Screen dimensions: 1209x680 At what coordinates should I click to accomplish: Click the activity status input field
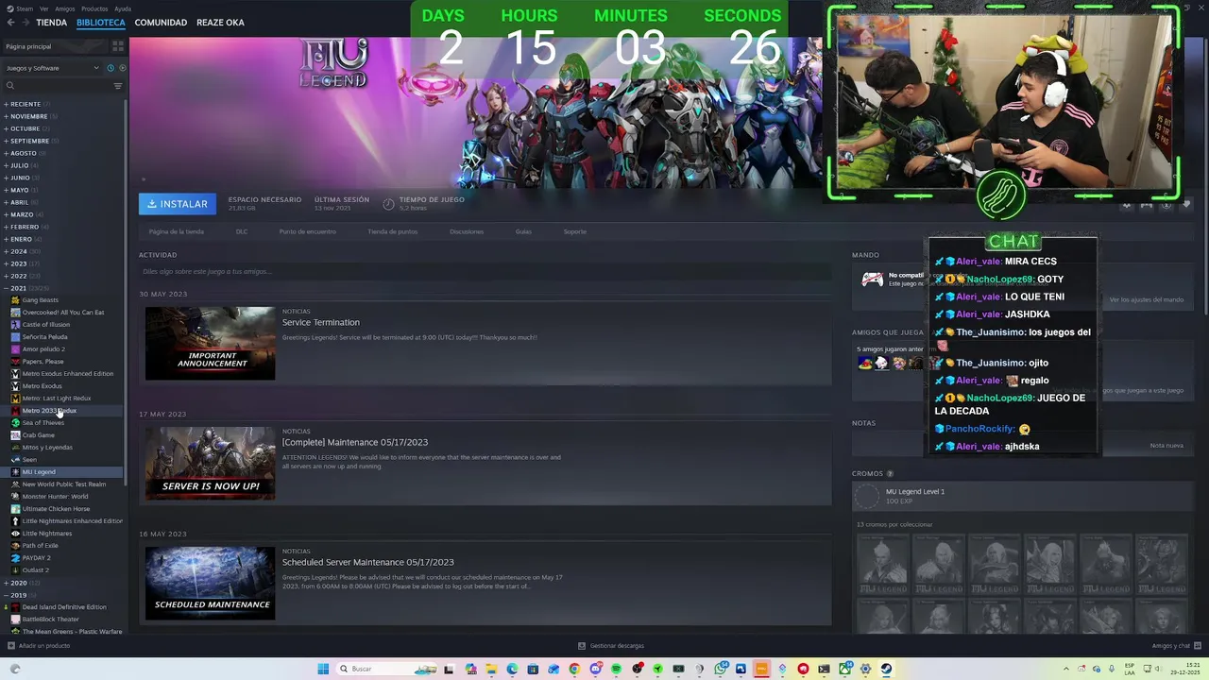(x=485, y=272)
